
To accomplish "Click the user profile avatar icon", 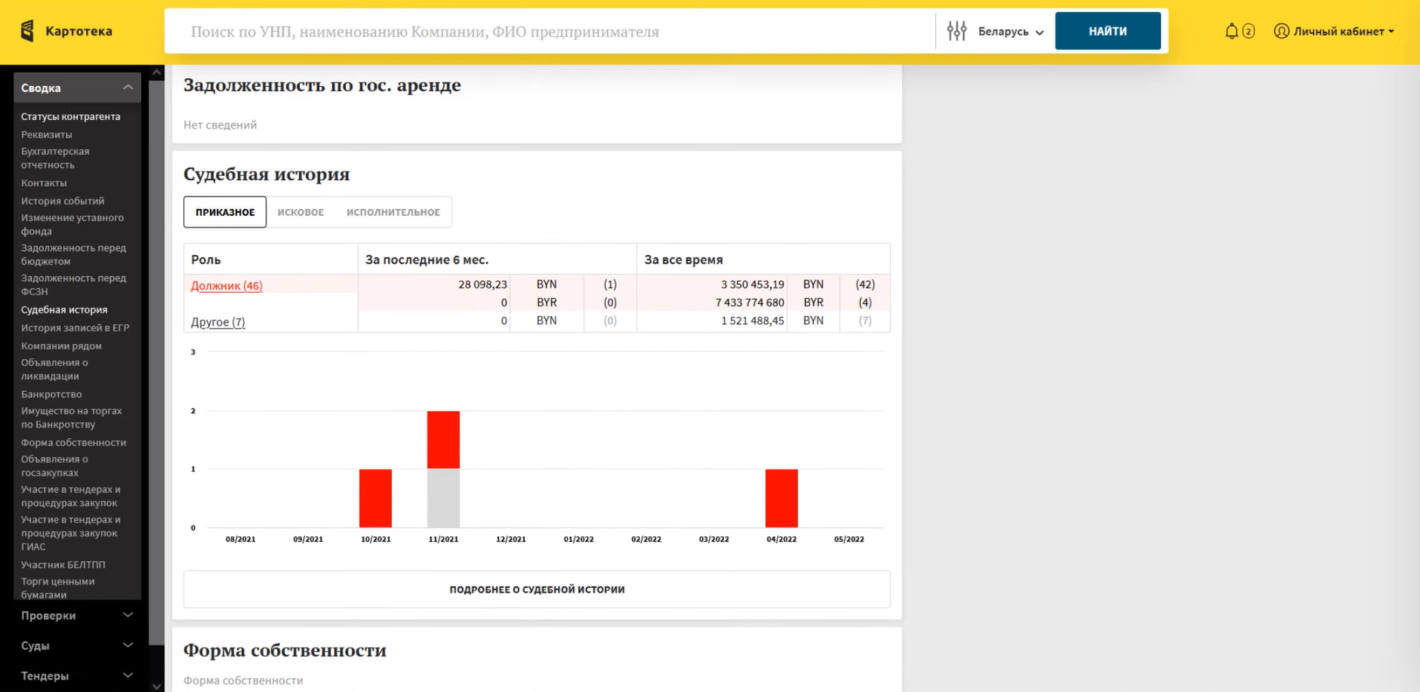I will pyautogui.click(x=1281, y=31).
